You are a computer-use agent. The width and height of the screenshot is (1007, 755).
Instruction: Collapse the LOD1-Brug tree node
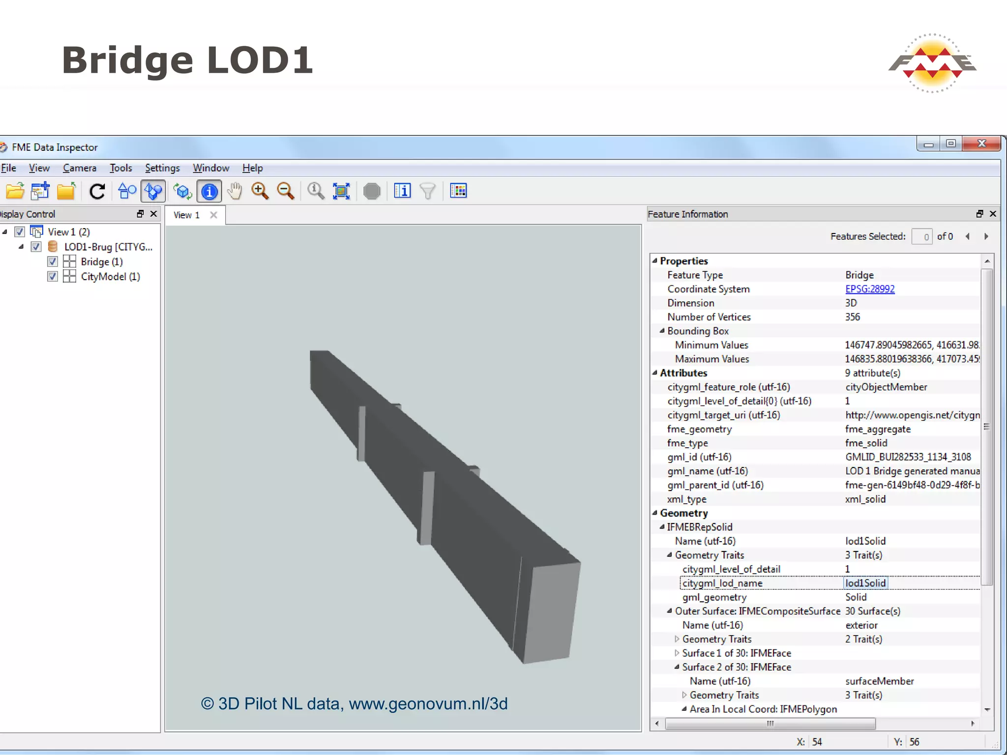21,247
